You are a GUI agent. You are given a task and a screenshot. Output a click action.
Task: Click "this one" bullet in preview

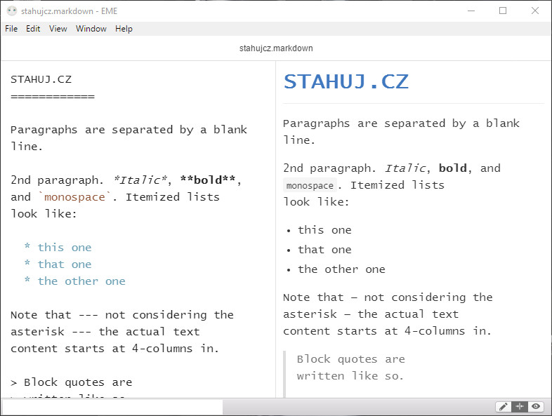coord(324,230)
